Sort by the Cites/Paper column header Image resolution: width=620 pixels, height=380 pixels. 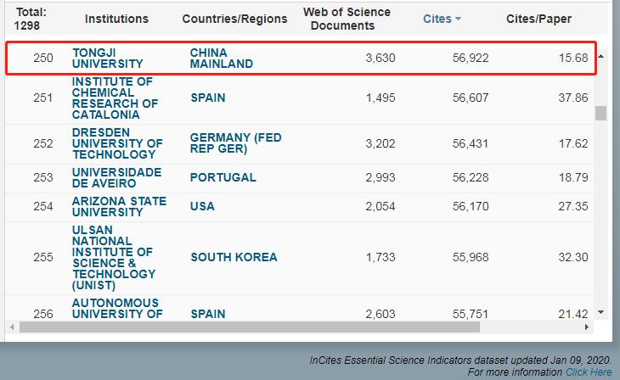click(x=538, y=19)
